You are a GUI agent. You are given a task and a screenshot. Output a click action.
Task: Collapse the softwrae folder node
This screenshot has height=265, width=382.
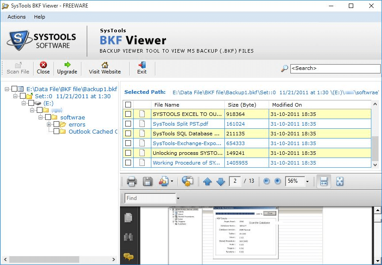point(40,117)
